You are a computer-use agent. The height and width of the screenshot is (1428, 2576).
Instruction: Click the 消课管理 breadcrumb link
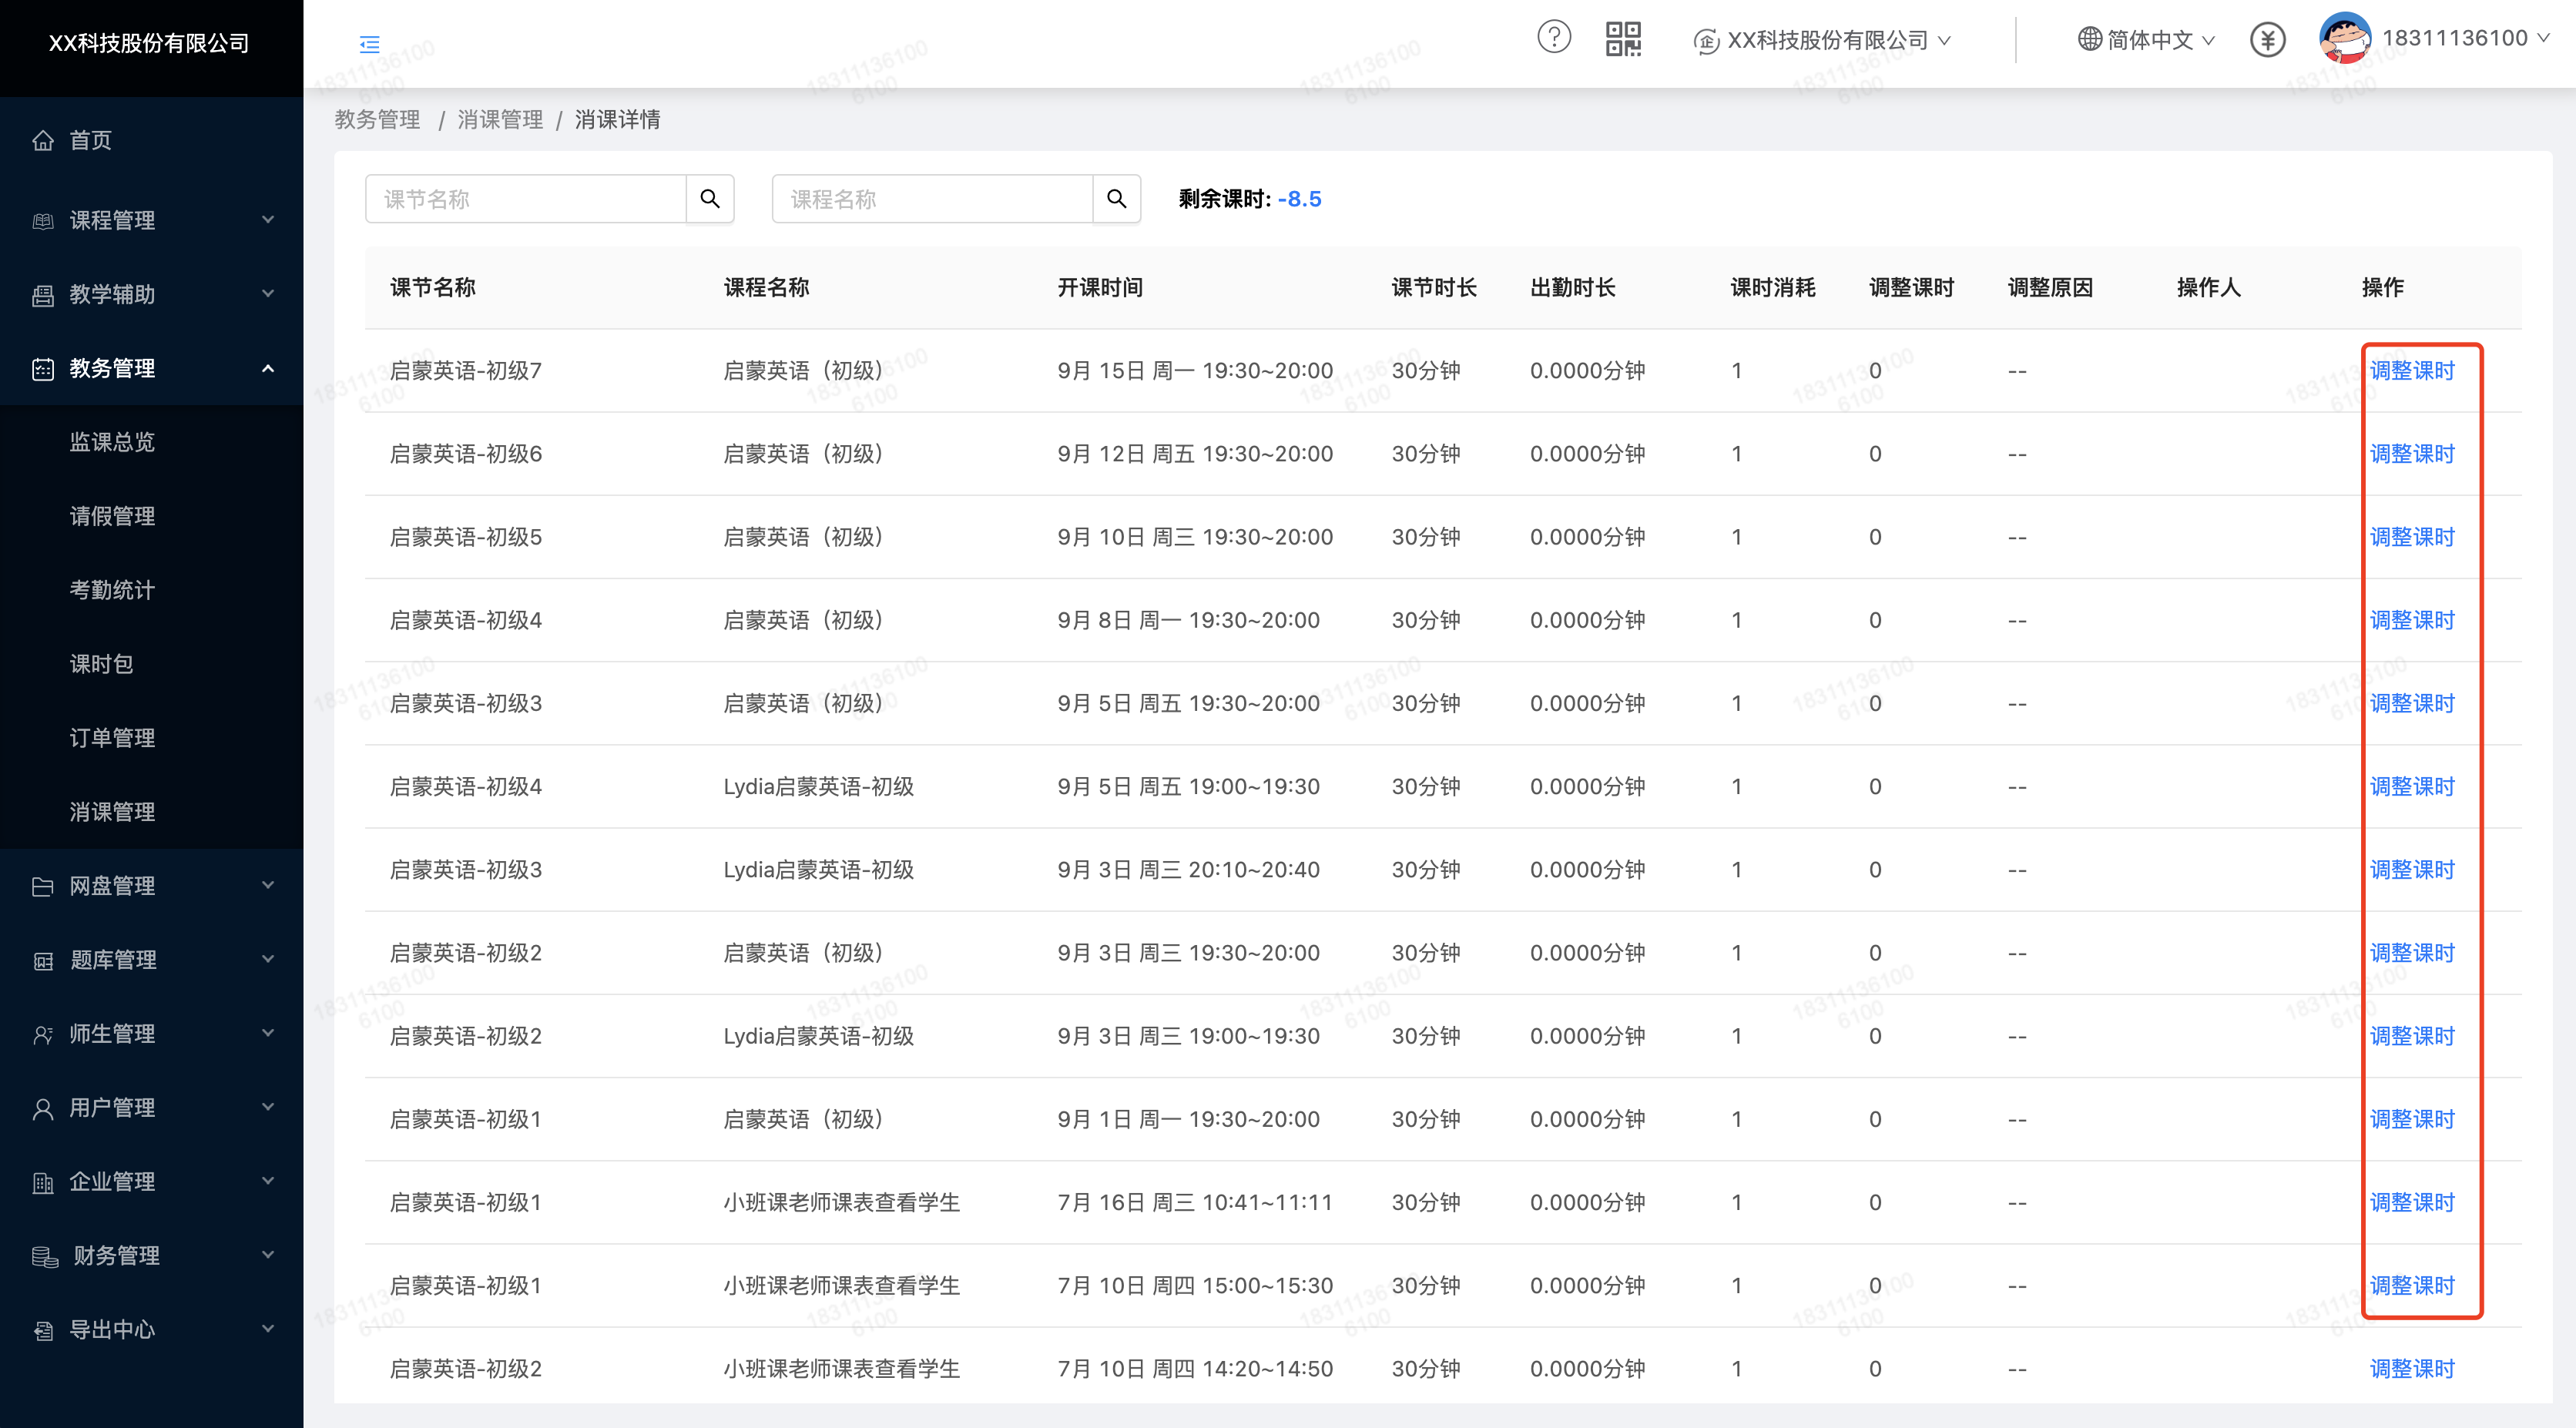coord(500,120)
